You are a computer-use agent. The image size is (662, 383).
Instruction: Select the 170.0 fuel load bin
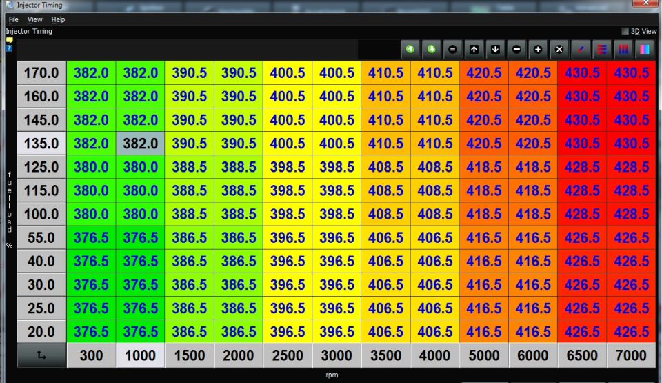(41, 72)
